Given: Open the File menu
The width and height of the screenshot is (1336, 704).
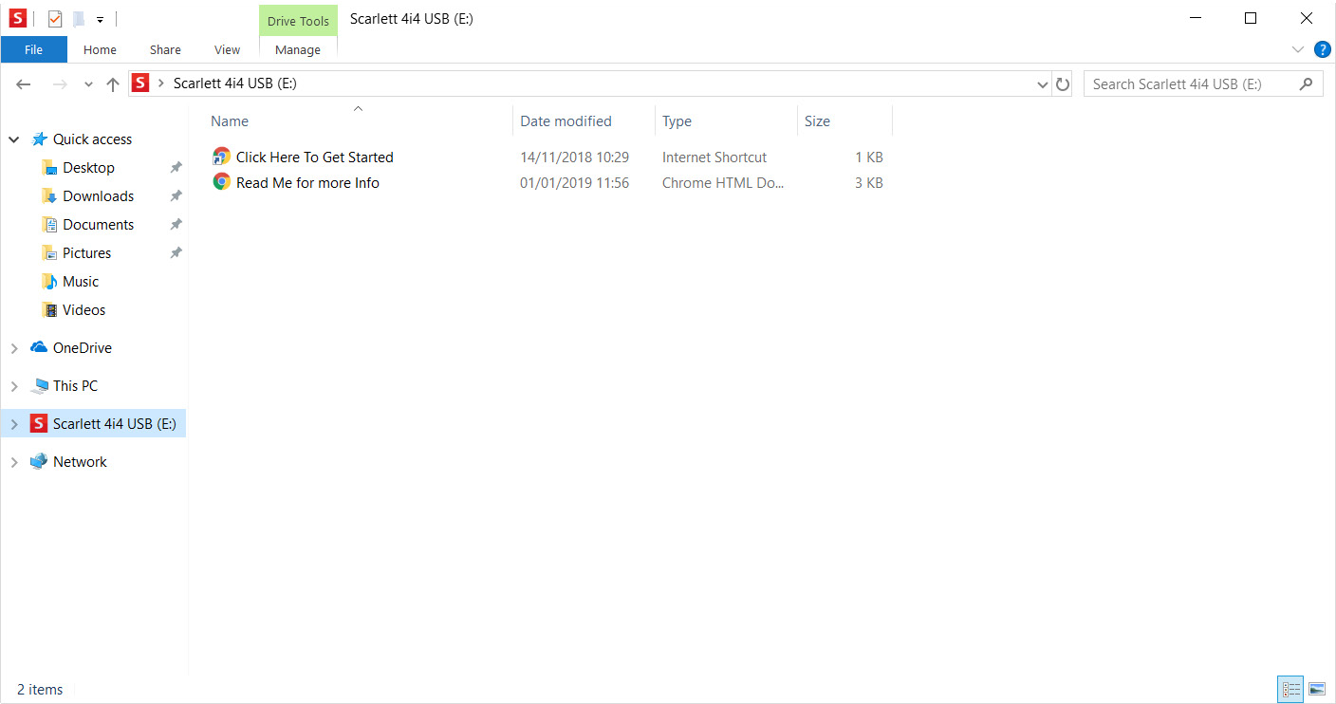Looking at the screenshot, I should click(x=33, y=49).
